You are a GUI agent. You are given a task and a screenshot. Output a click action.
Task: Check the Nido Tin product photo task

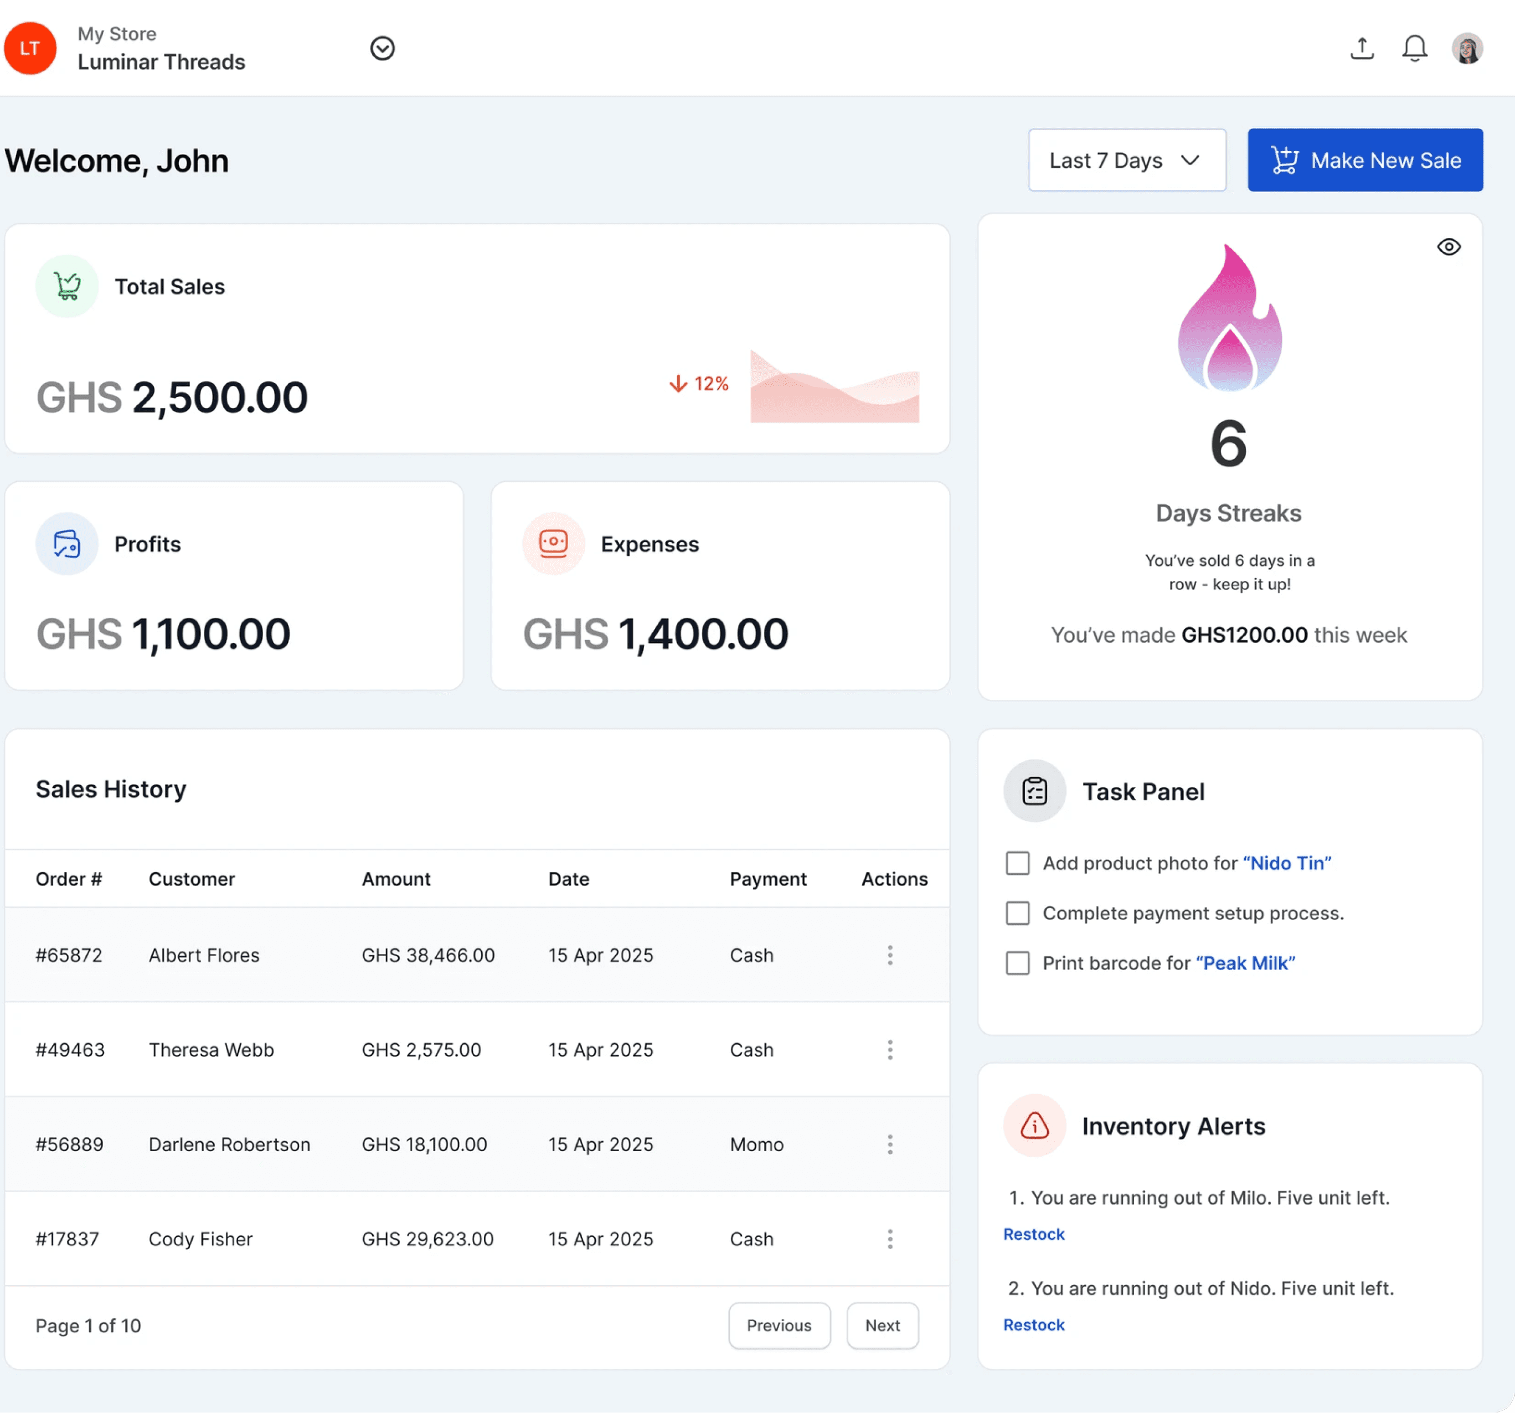tap(1017, 864)
